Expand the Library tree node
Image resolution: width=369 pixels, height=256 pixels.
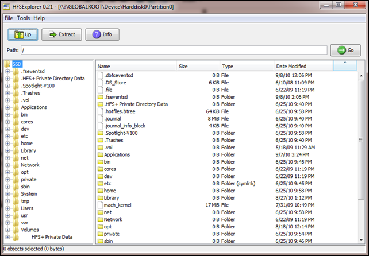[7, 151]
